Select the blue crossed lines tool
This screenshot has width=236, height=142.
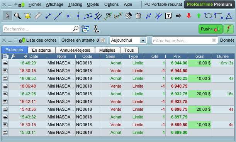(x=158, y=16)
